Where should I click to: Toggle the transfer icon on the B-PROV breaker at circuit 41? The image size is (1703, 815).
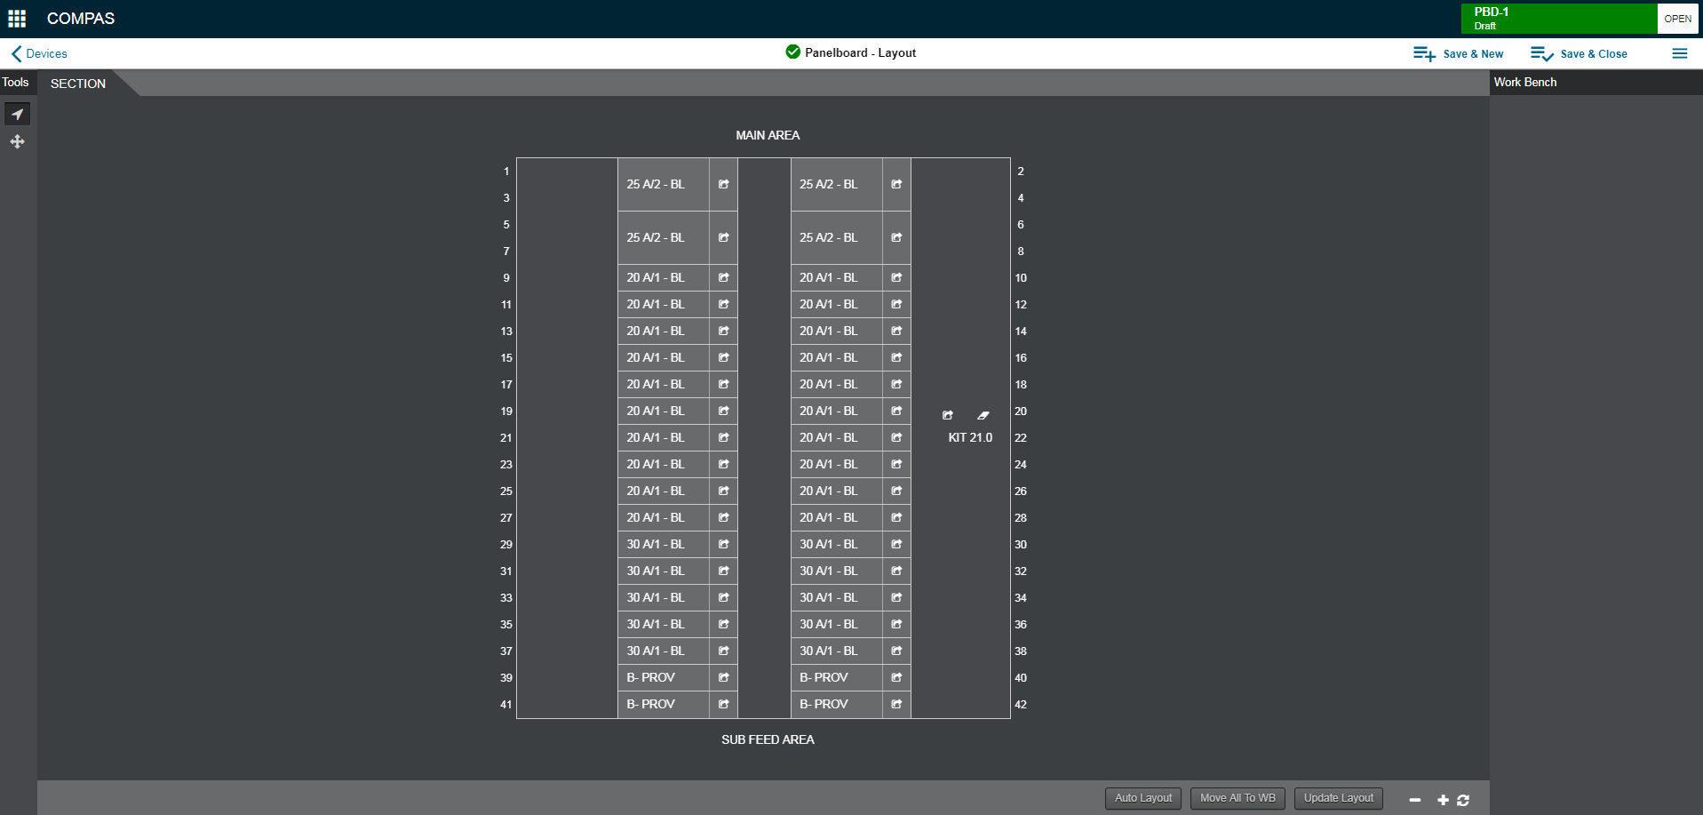pos(722,704)
